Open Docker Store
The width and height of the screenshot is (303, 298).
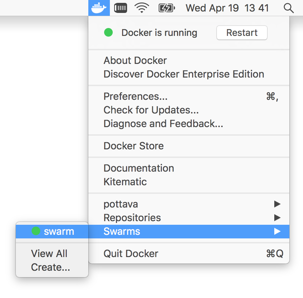coord(189,146)
